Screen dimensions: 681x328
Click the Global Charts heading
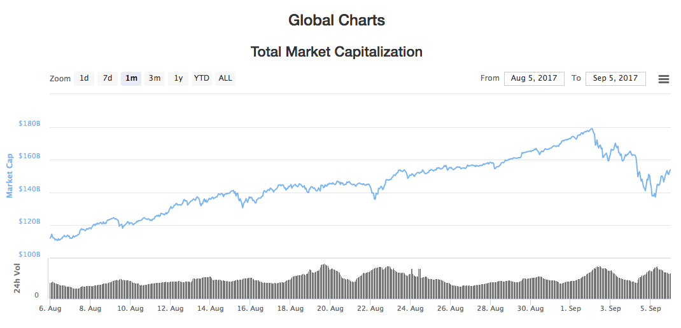(337, 20)
